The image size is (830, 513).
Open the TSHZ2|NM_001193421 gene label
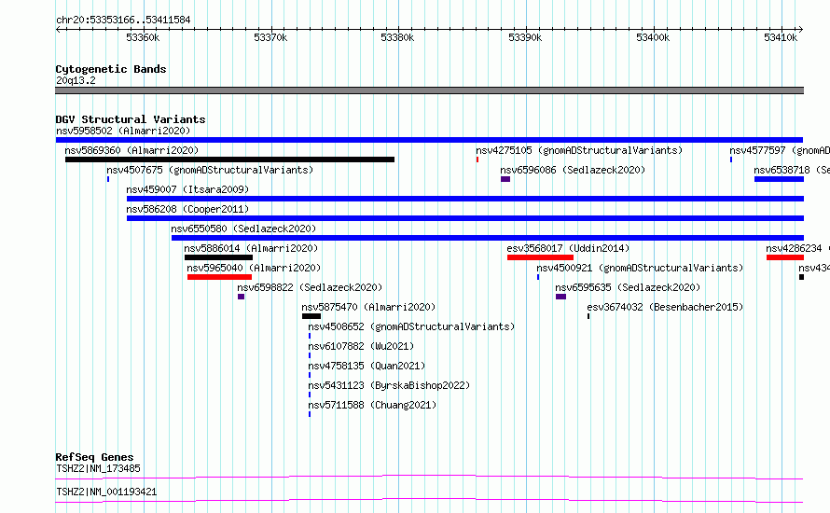point(106,492)
